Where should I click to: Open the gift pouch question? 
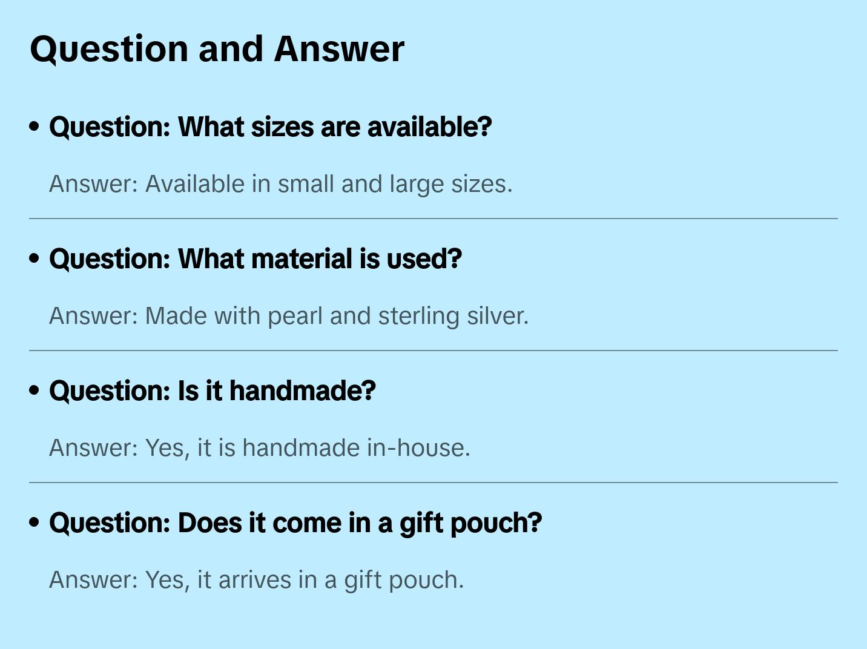pos(295,523)
